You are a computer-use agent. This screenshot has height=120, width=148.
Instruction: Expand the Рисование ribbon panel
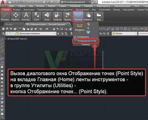click(5, 17)
